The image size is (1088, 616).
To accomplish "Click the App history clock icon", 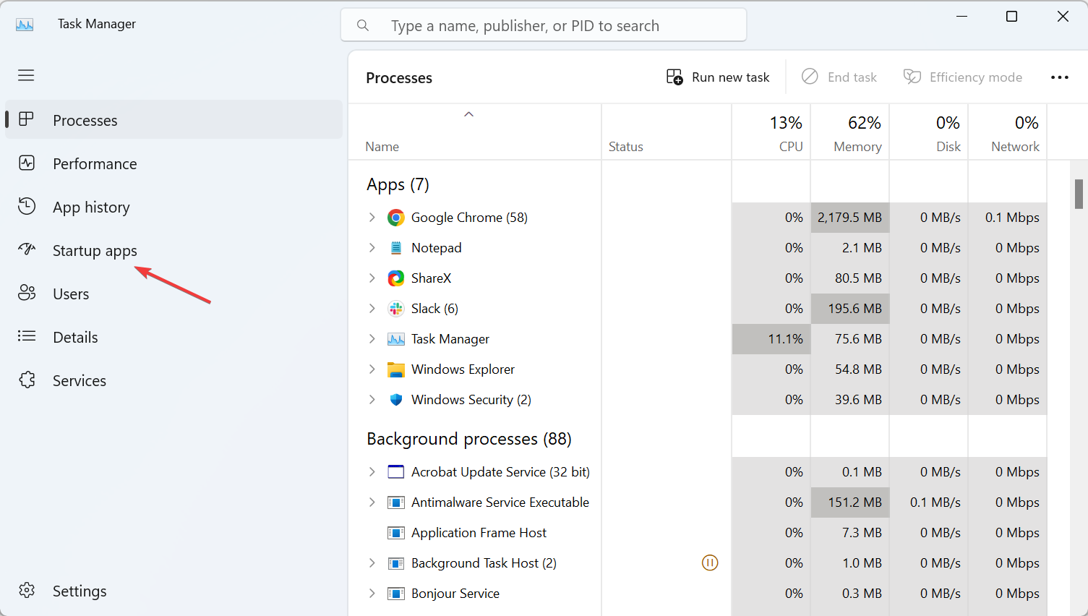I will click(x=27, y=206).
